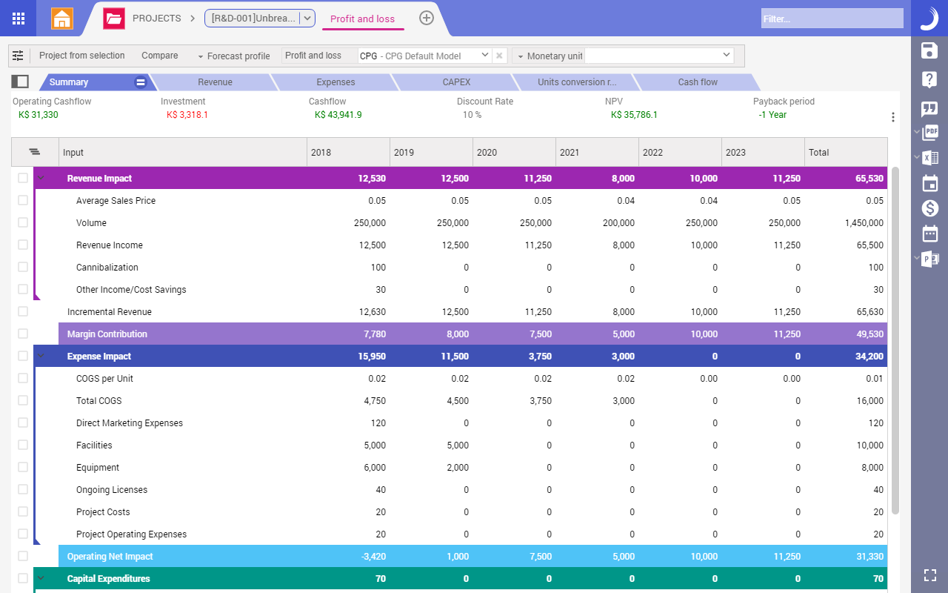The width and height of the screenshot is (948, 593).
Task: Click the Compare button
Action: coord(160,56)
